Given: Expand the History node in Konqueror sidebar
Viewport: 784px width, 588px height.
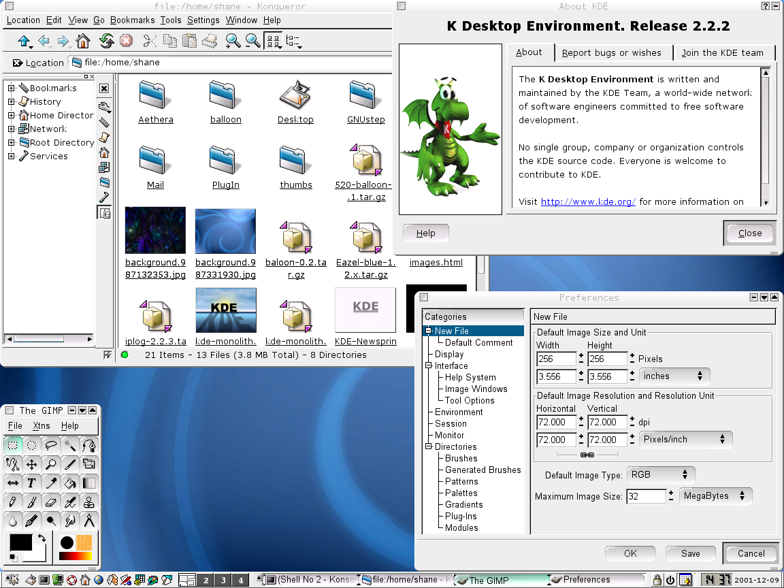Looking at the screenshot, I should click(11, 101).
